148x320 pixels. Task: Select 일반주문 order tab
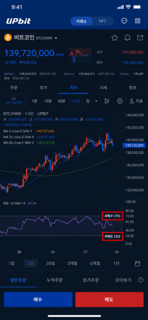pos(18,280)
